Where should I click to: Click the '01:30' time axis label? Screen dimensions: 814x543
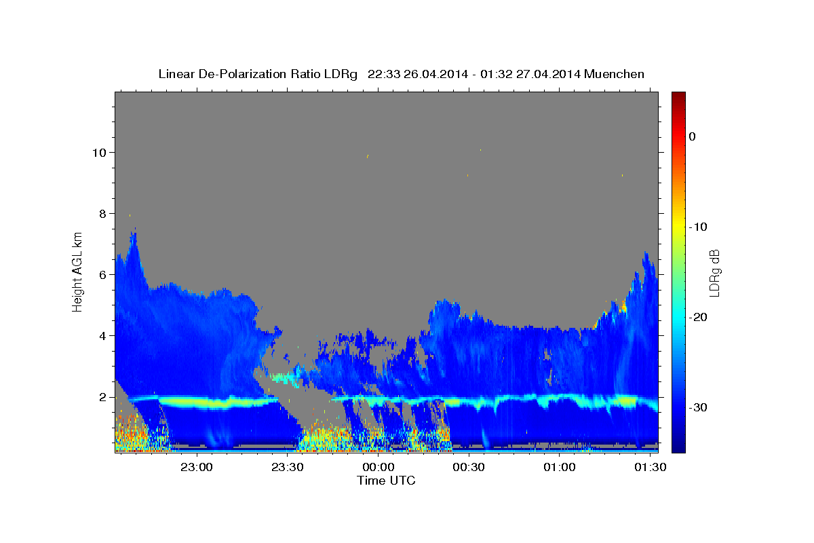pyautogui.click(x=649, y=468)
